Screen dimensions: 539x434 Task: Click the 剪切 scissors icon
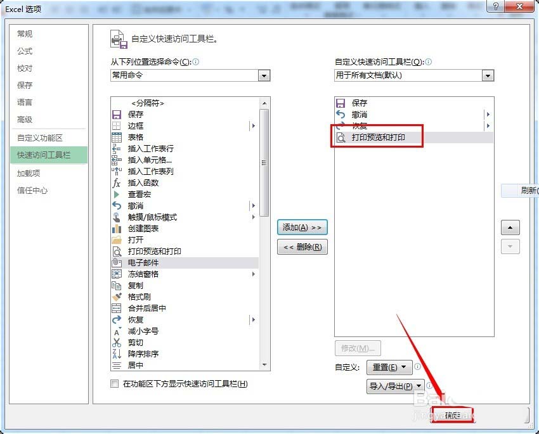tap(117, 342)
